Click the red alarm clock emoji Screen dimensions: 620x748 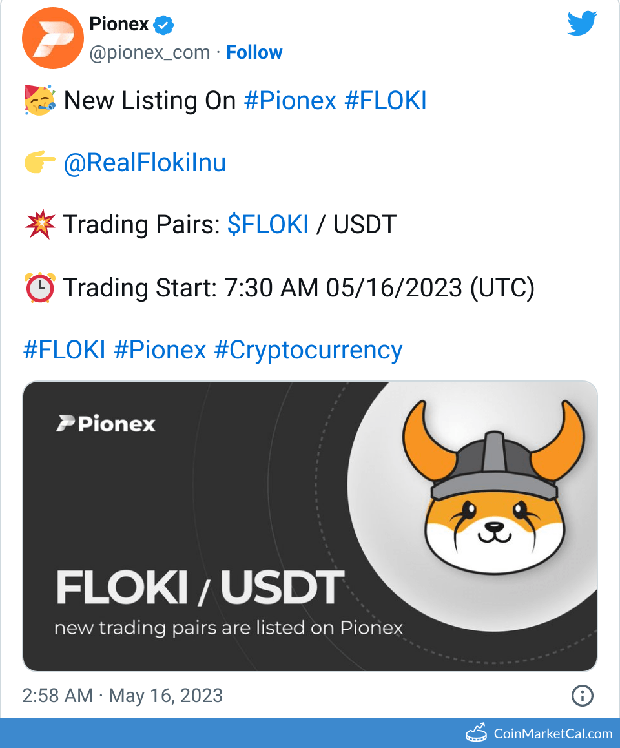pyautogui.click(x=39, y=287)
